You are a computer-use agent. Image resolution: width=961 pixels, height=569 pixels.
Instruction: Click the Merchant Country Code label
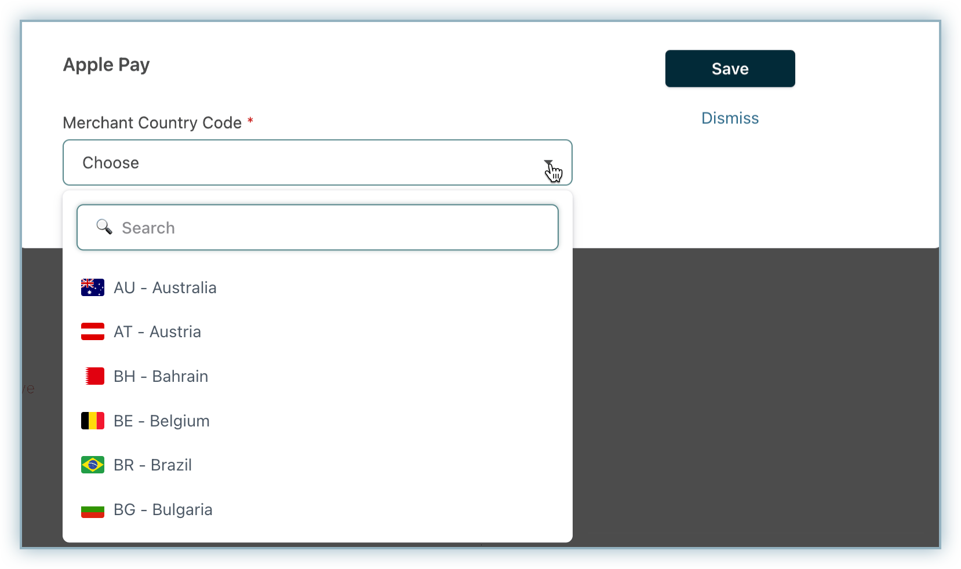[x=152, y=123]
